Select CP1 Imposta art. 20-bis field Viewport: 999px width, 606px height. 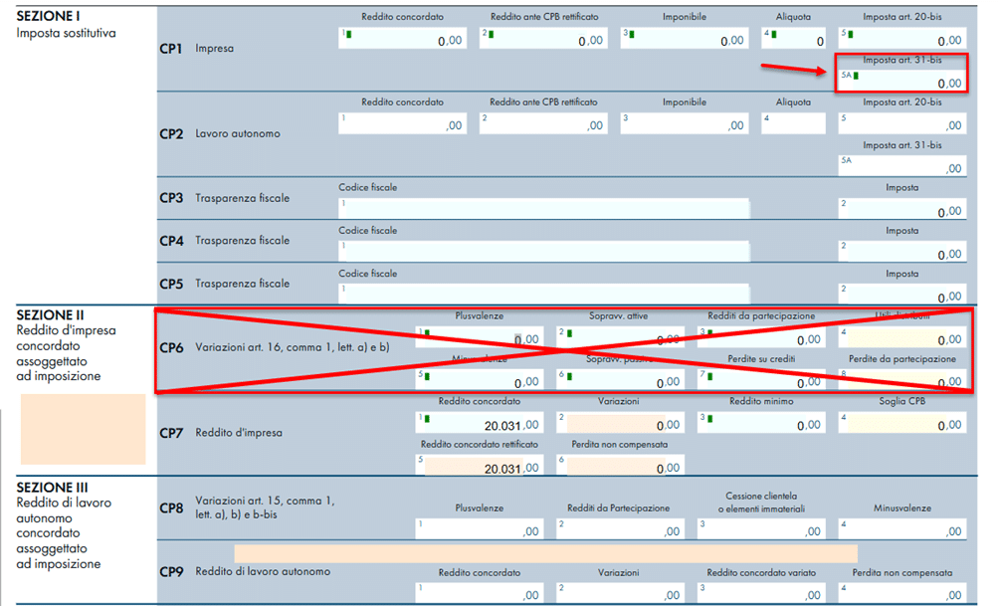click(x=901, y=40)
